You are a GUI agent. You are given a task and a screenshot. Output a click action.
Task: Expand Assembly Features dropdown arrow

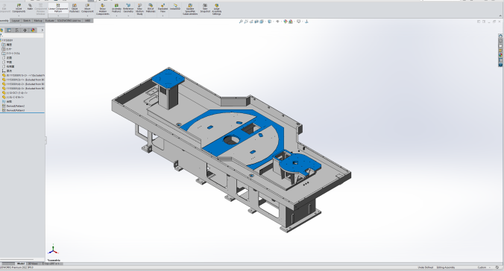(x=116, y=16)
